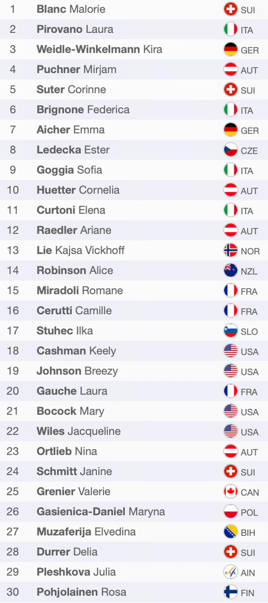Click the New Zealand flag by Robinson Alice

point(231,270)
